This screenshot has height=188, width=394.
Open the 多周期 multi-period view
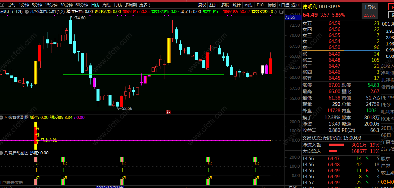tap(131, 5)
